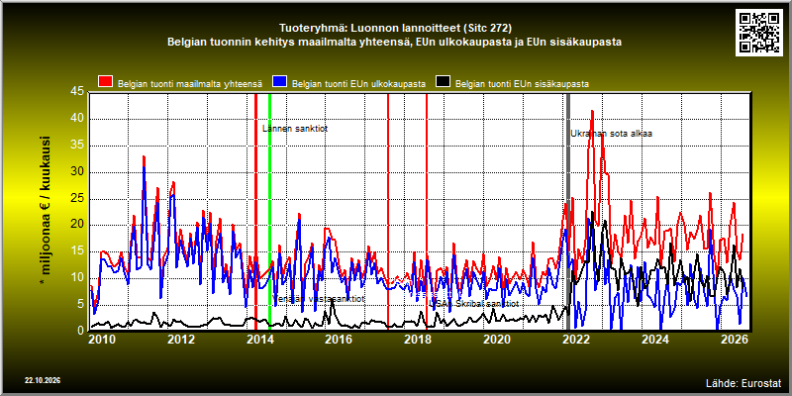Click the Lähde: Eurostat source text
The image size is (792, 396).
pos(743,382)
